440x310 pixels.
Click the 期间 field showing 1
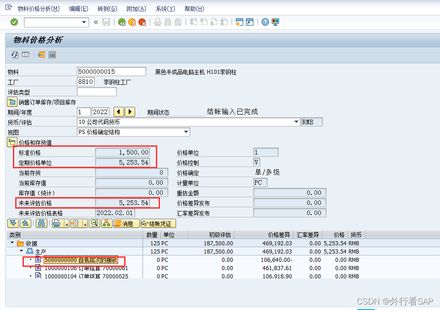click(x=84, y=112)
